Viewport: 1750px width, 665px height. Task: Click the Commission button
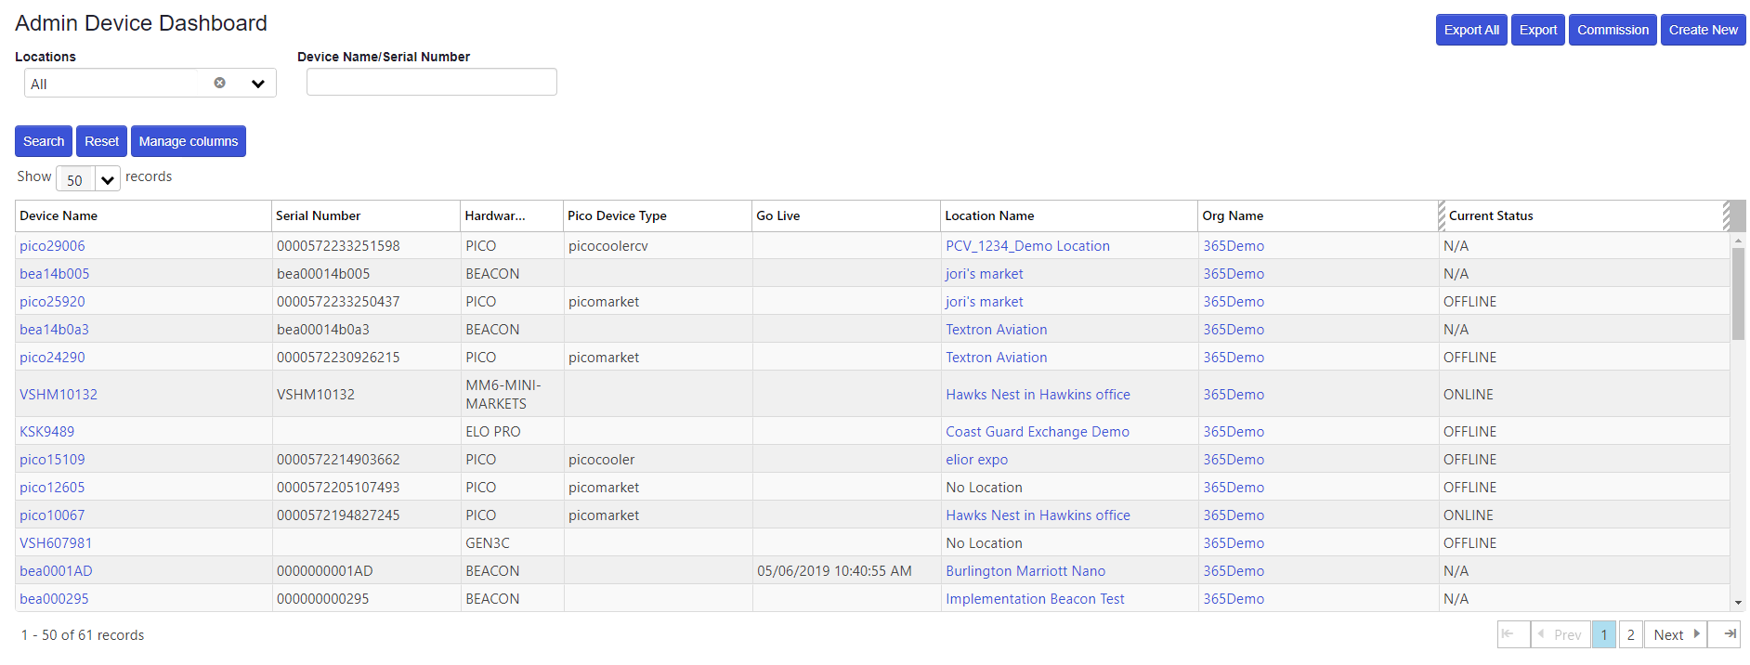coord(1612,30)
